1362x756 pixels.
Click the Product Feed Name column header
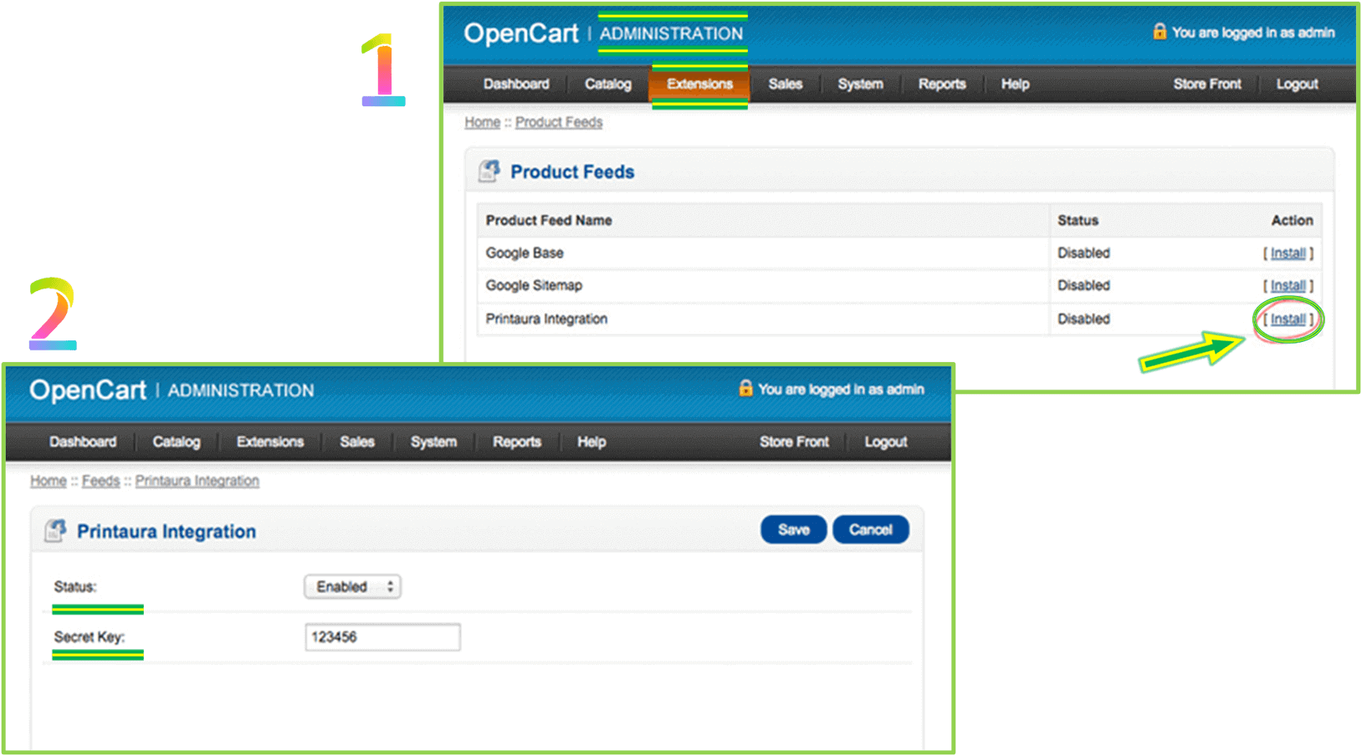click(549, 220)
